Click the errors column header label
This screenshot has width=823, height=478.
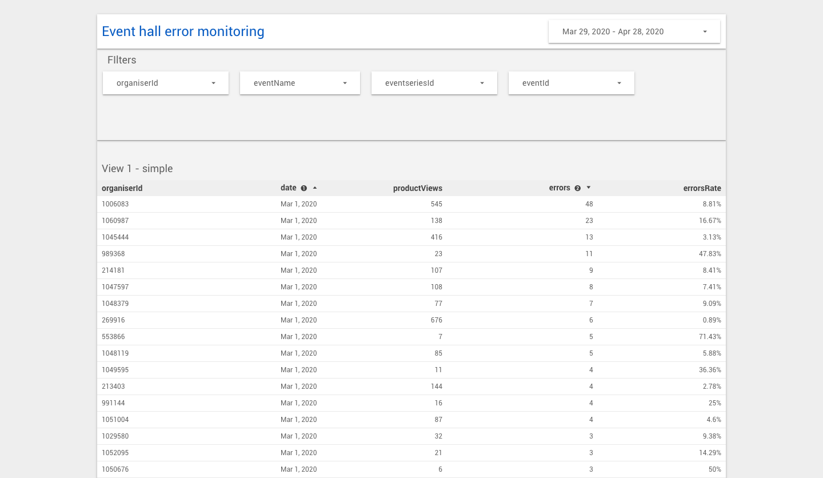(x=560, y=188)
